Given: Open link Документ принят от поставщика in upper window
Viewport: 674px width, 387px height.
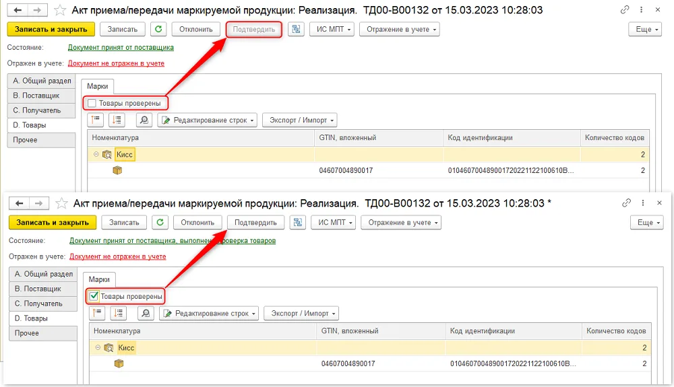Looking at the screenshot, I should [x=121, y=47].
